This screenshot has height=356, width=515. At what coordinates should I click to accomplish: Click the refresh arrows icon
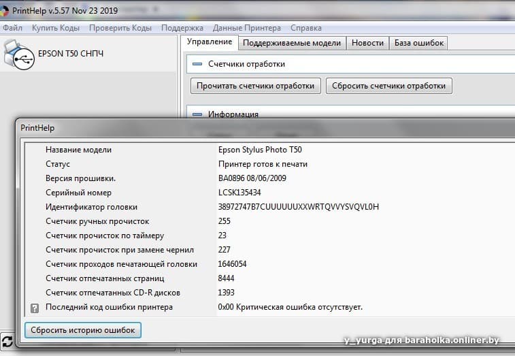pyautogui.click(x=7, y=341)
